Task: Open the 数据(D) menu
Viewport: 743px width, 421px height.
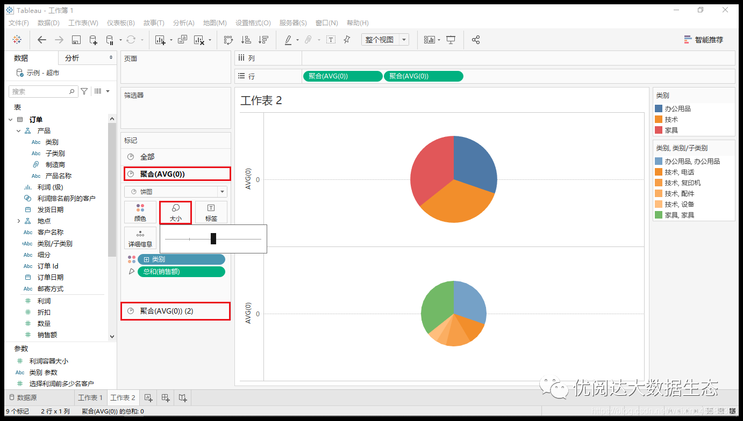Action: click(x=48, y=23)
